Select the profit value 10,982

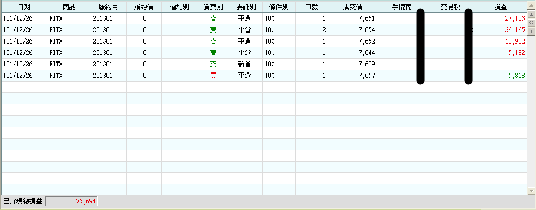[515, 41]
